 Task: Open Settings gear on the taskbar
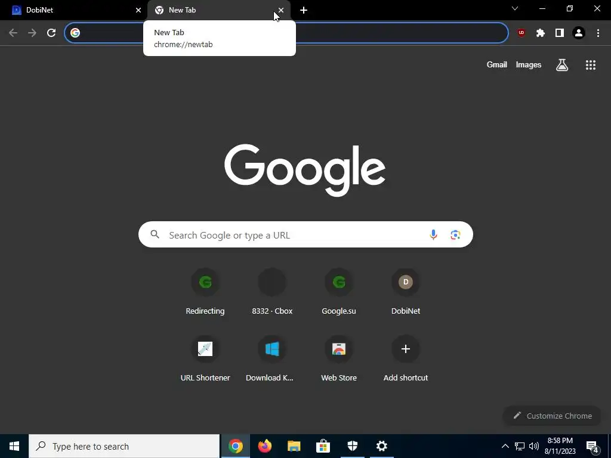381,446
